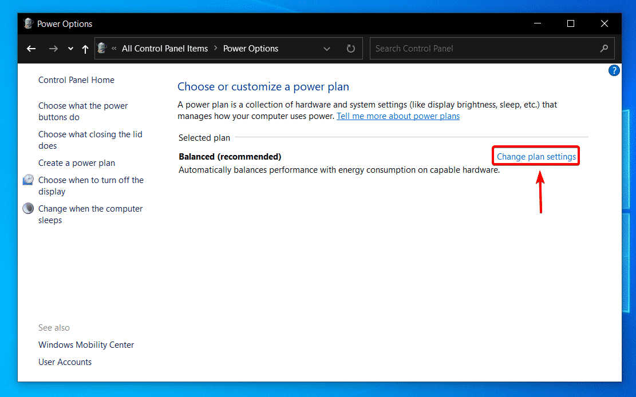Click the Search Control Panel field
The image size is (636, 397).
492,48
